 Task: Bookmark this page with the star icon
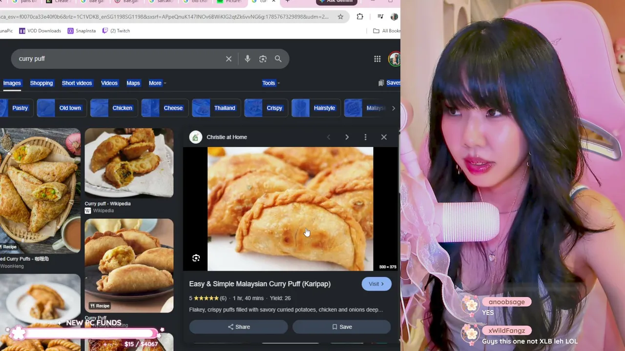[x=340, y=17]
